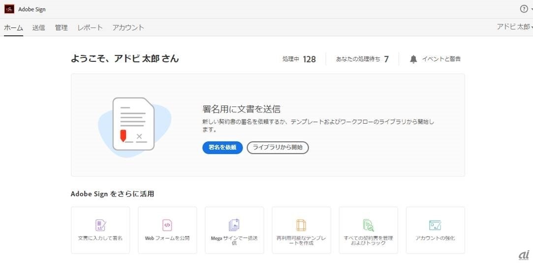Screen dimensions: 533x264
Task: Select the Mega サインで一括送信 card label
Action: (234, 240)
